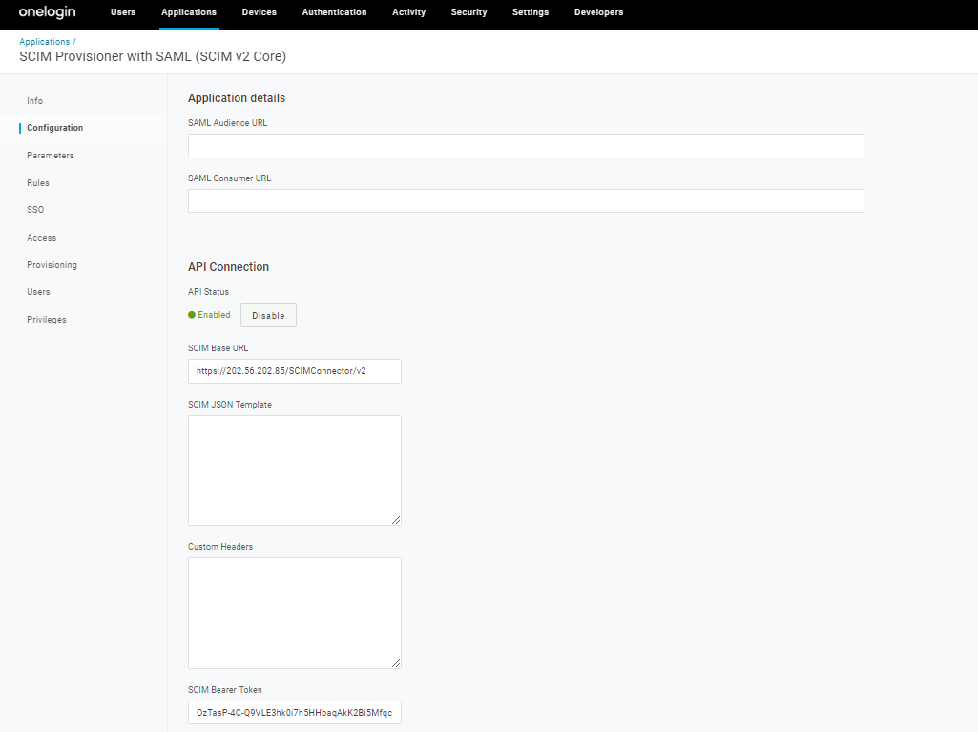Open the Devices menu
This screenshot has width=978, height=732.
point(259,12)
